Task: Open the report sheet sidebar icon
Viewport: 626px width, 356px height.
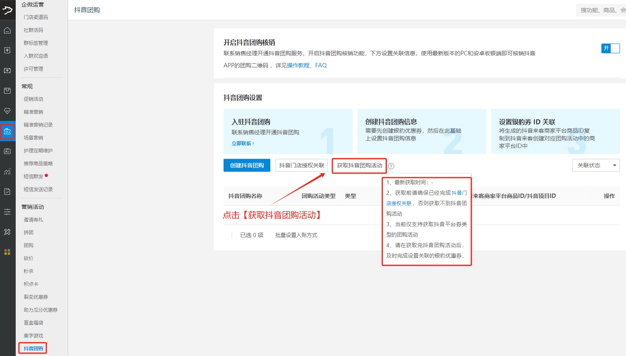Action: pos(7,192)
